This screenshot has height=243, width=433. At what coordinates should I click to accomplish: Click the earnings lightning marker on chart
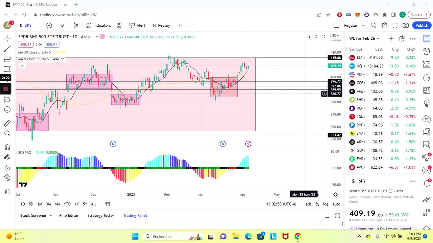[x=248, y=144]
